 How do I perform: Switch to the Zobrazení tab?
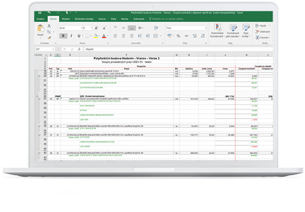tap(139, 19)
